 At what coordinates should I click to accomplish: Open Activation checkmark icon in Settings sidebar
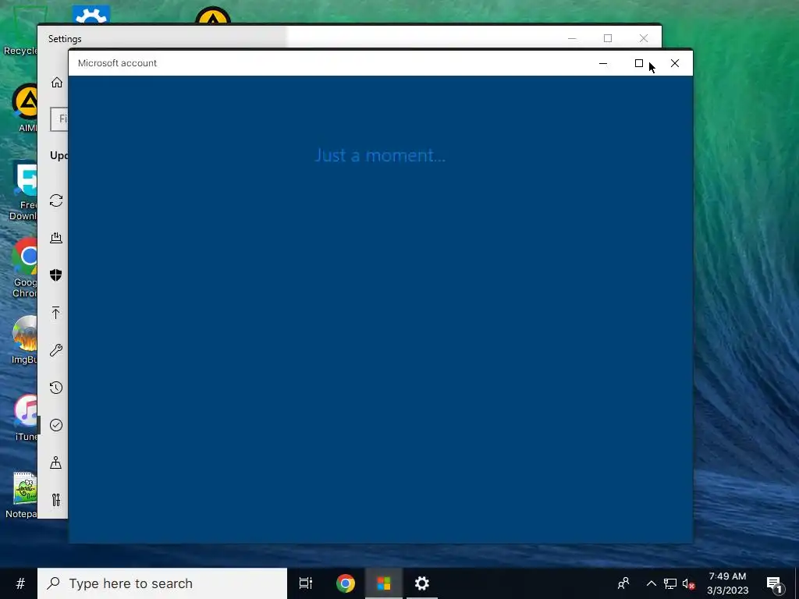point(56,425)
